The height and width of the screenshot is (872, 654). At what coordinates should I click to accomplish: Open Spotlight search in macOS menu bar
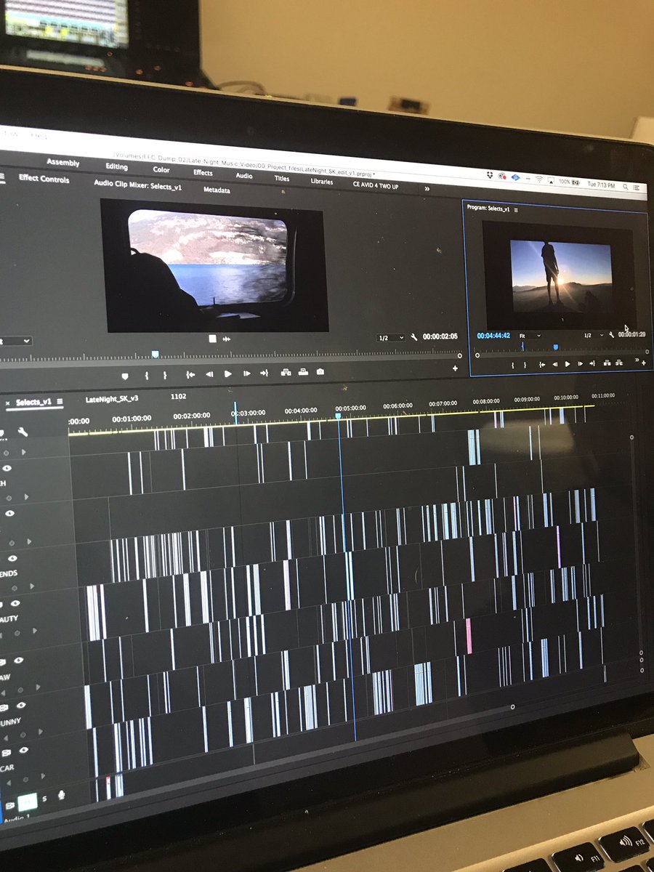coord(625,187)
